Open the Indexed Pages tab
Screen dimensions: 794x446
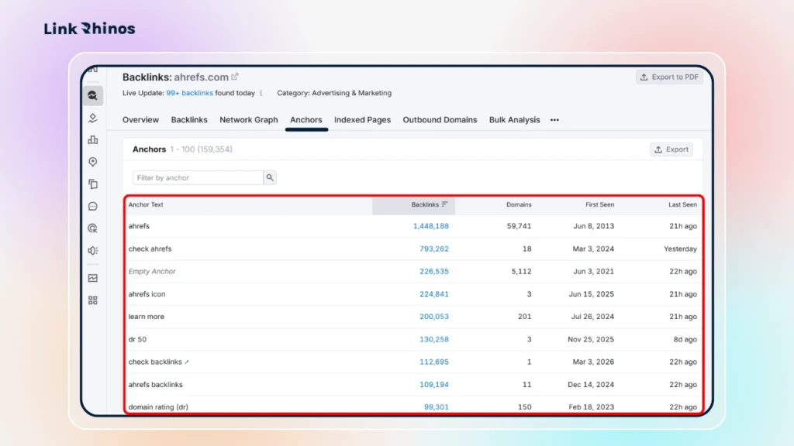pyautogui.click(x=362, y=120)
